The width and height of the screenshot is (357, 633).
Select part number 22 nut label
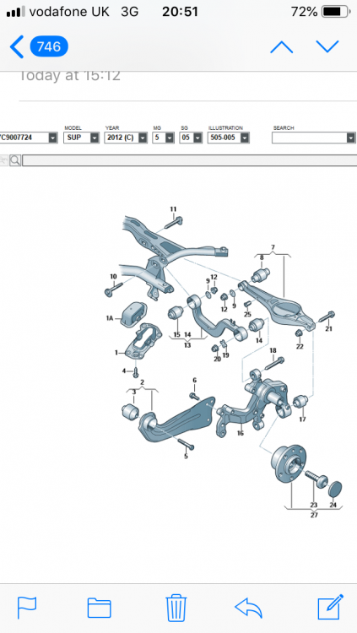300,346
